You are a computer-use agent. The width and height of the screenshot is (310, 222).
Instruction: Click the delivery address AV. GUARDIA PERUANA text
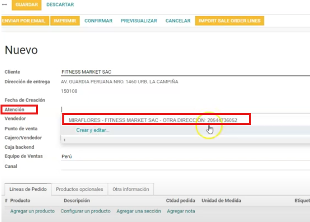pos(120,82)
